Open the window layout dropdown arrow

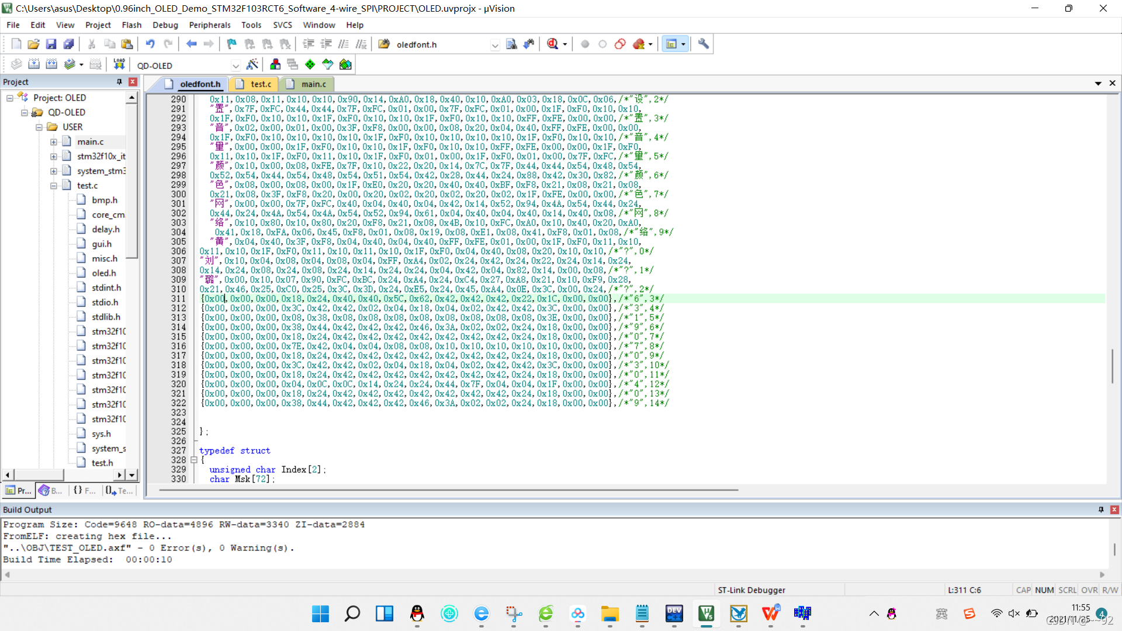click(683, 44)
